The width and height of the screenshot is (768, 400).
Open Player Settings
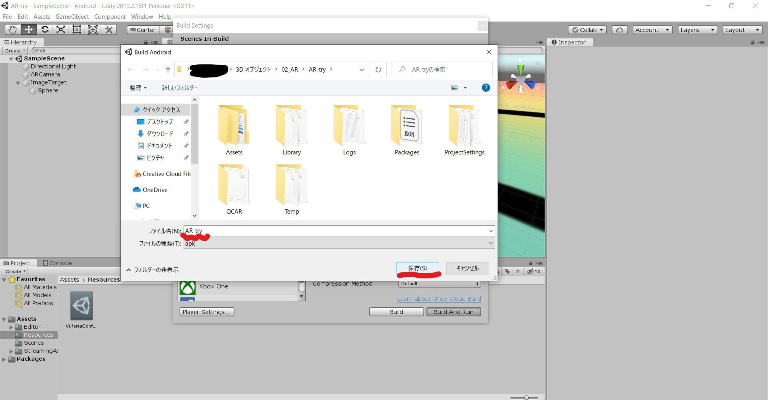(x=207, y=312)
